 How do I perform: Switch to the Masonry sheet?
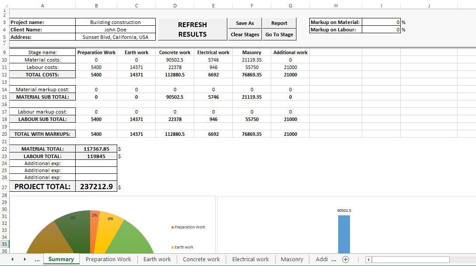(x=292, y=259)
